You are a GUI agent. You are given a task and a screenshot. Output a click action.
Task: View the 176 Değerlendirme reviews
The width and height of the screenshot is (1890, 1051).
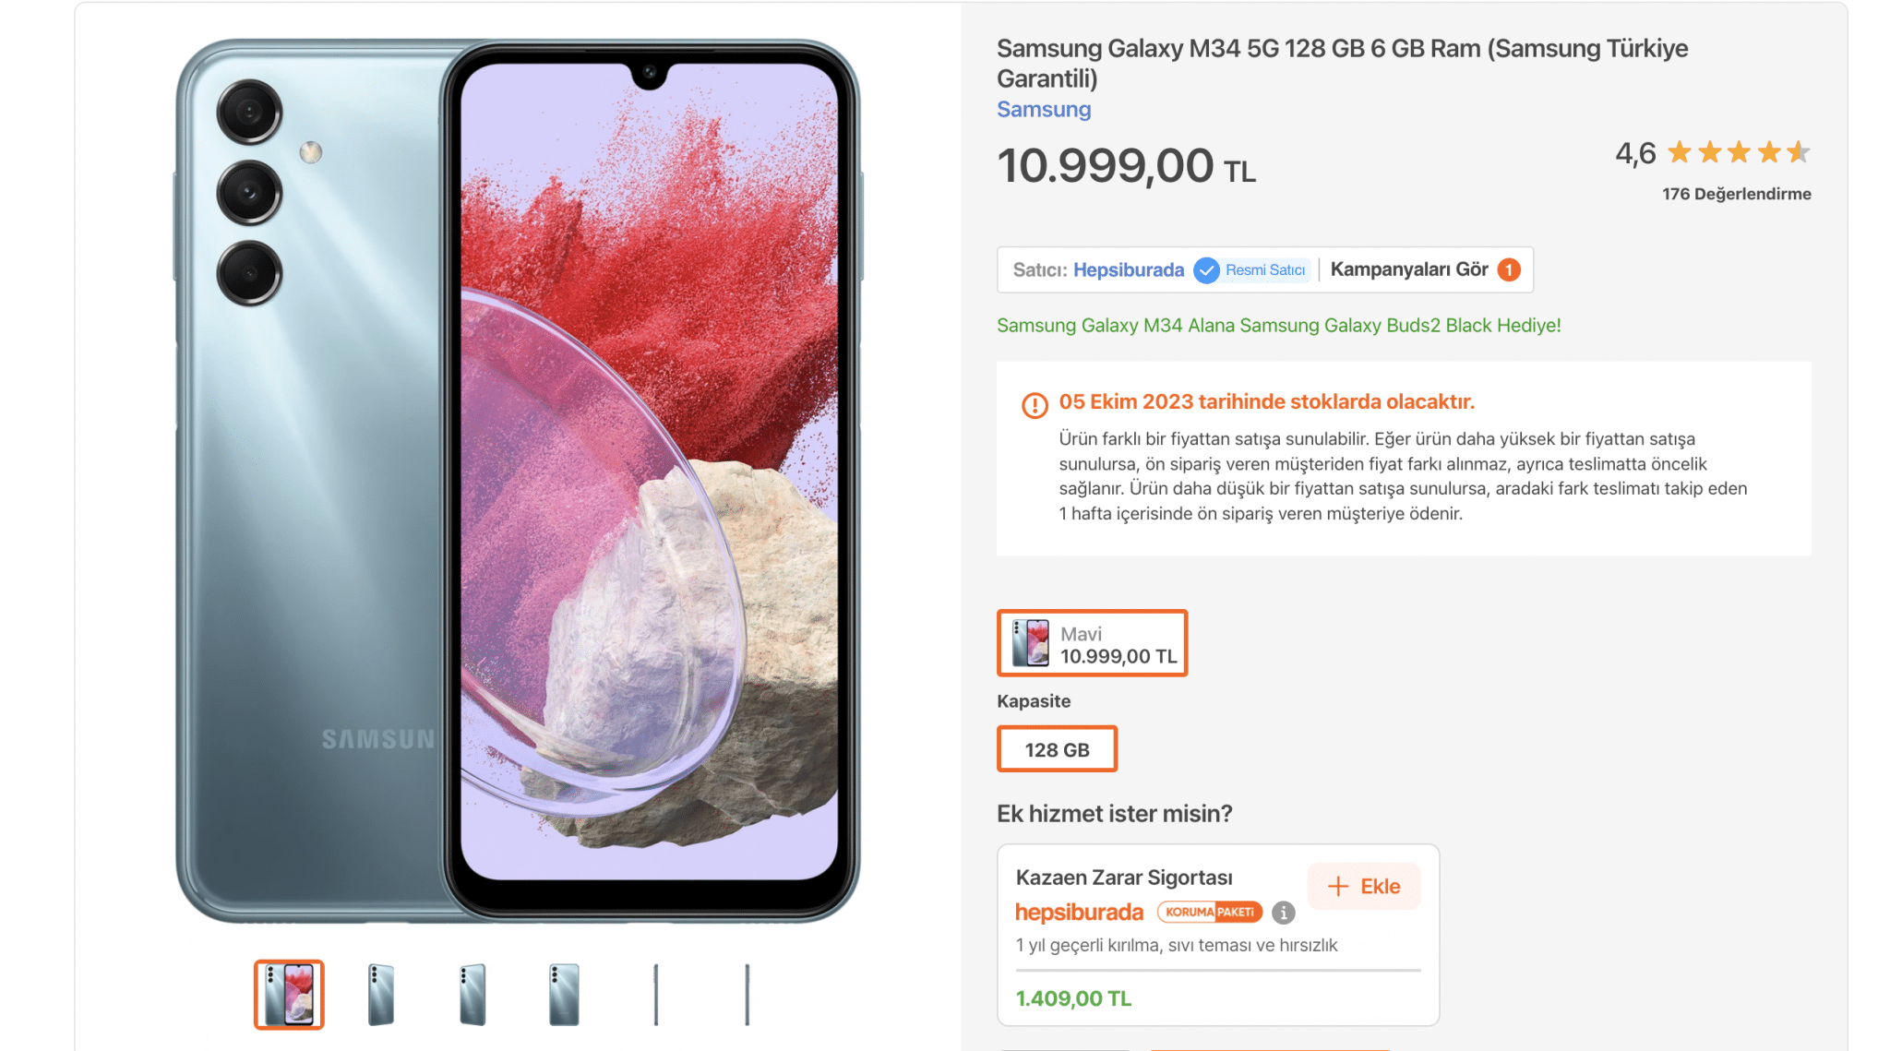coord(1736,194)
